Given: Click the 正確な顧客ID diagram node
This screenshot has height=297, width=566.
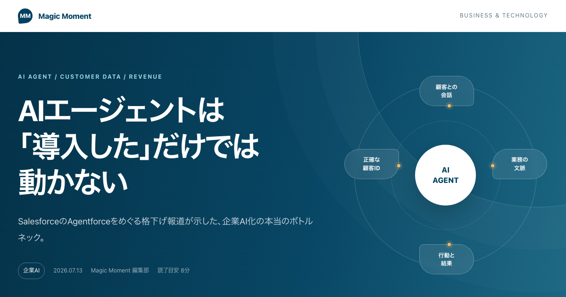Looking at the screenshot, I should coord(372,164).
